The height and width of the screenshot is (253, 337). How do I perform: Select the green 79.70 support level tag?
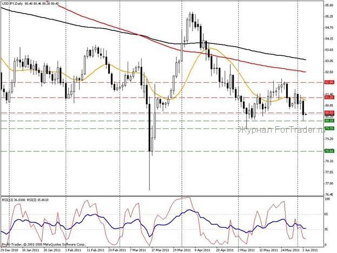click(329, 128)
